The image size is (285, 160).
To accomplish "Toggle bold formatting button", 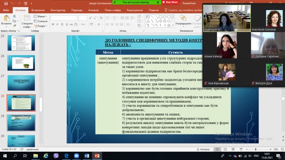I will 53,24.
